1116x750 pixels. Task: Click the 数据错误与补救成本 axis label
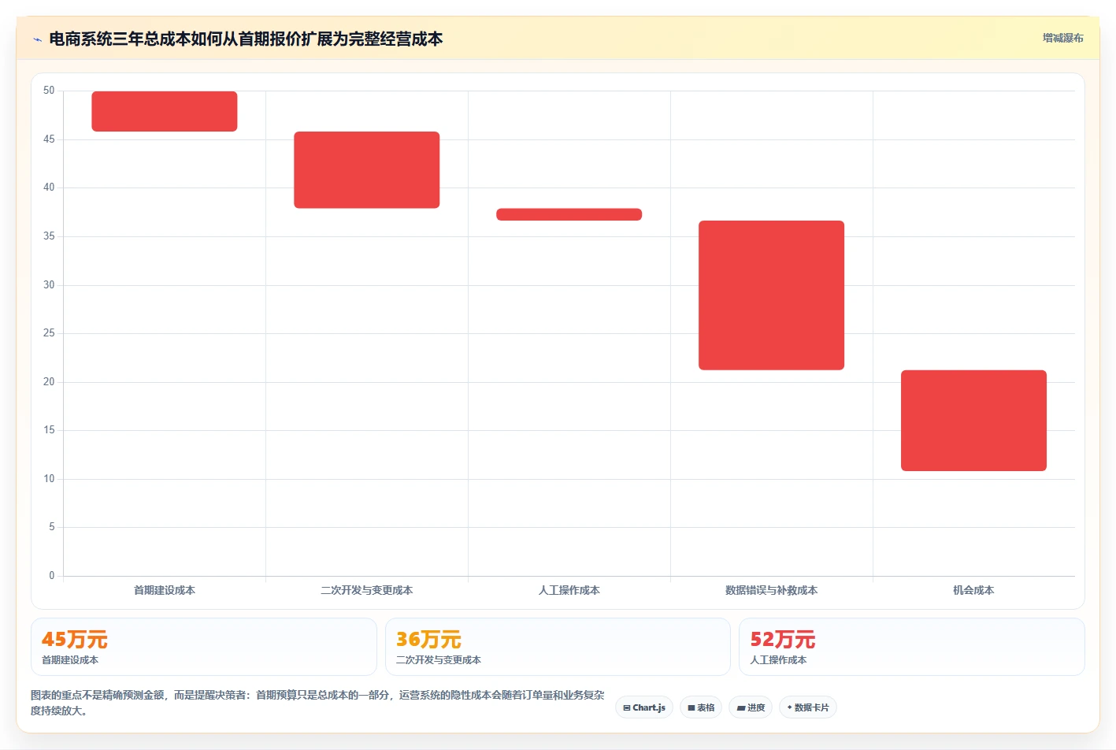[772, 590]
